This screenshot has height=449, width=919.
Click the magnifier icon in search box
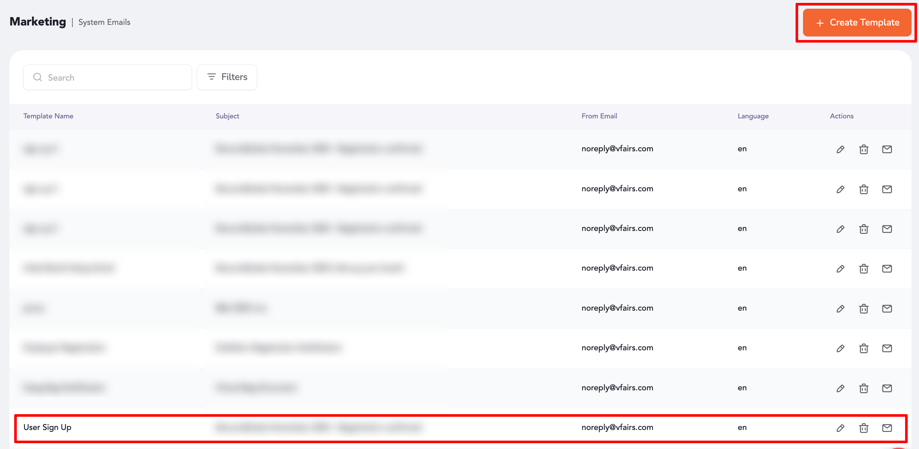37,77
